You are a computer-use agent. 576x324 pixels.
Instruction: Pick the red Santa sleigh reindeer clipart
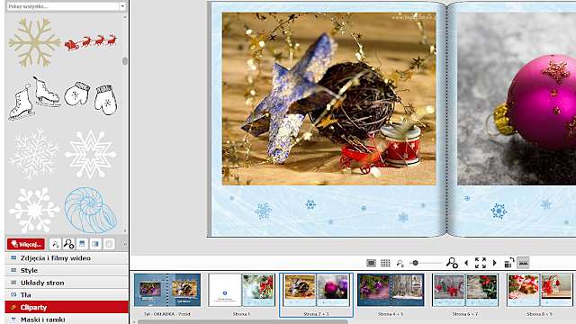(x=91, y=42)
